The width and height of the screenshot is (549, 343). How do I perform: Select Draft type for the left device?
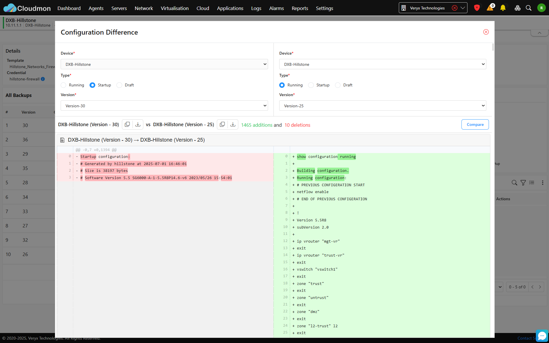(x=119, y=85)
